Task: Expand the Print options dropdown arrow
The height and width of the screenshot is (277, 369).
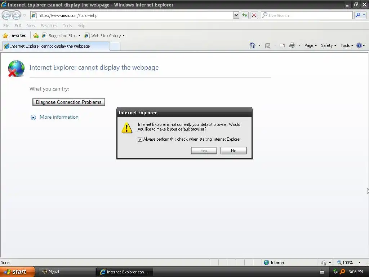Action: point(299,45)
